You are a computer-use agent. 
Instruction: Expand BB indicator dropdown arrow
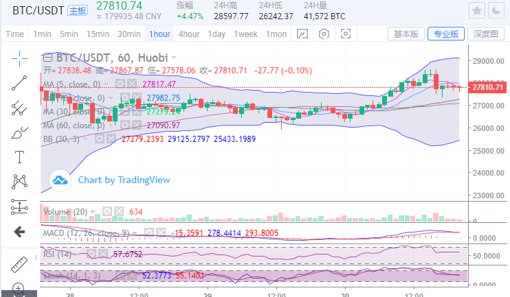[x=85, y=139]
